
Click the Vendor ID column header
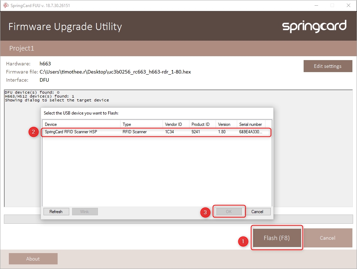(x=176, y=124)
